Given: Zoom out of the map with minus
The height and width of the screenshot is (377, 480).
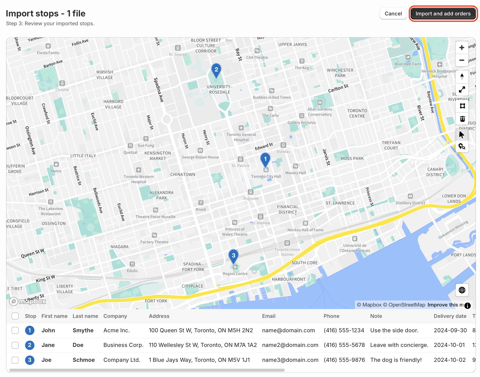Looking at the screenshot, I should (x=462, y=60).
